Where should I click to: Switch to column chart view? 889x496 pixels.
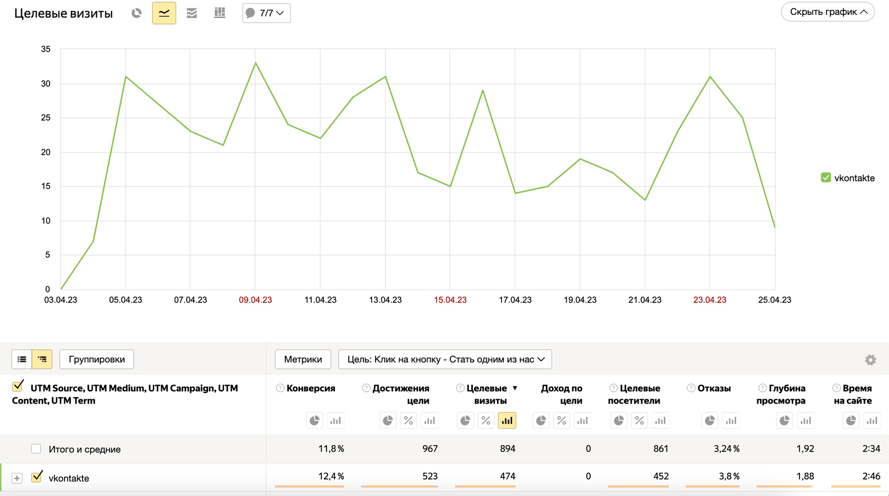pos(220,13)
